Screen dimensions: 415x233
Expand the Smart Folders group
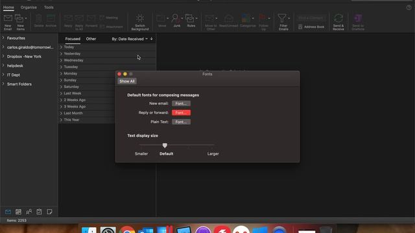(x=3, y=84)
